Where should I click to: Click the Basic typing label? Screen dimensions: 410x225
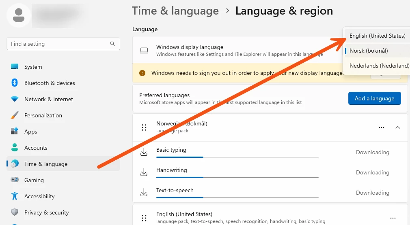(x=171, y=150)
